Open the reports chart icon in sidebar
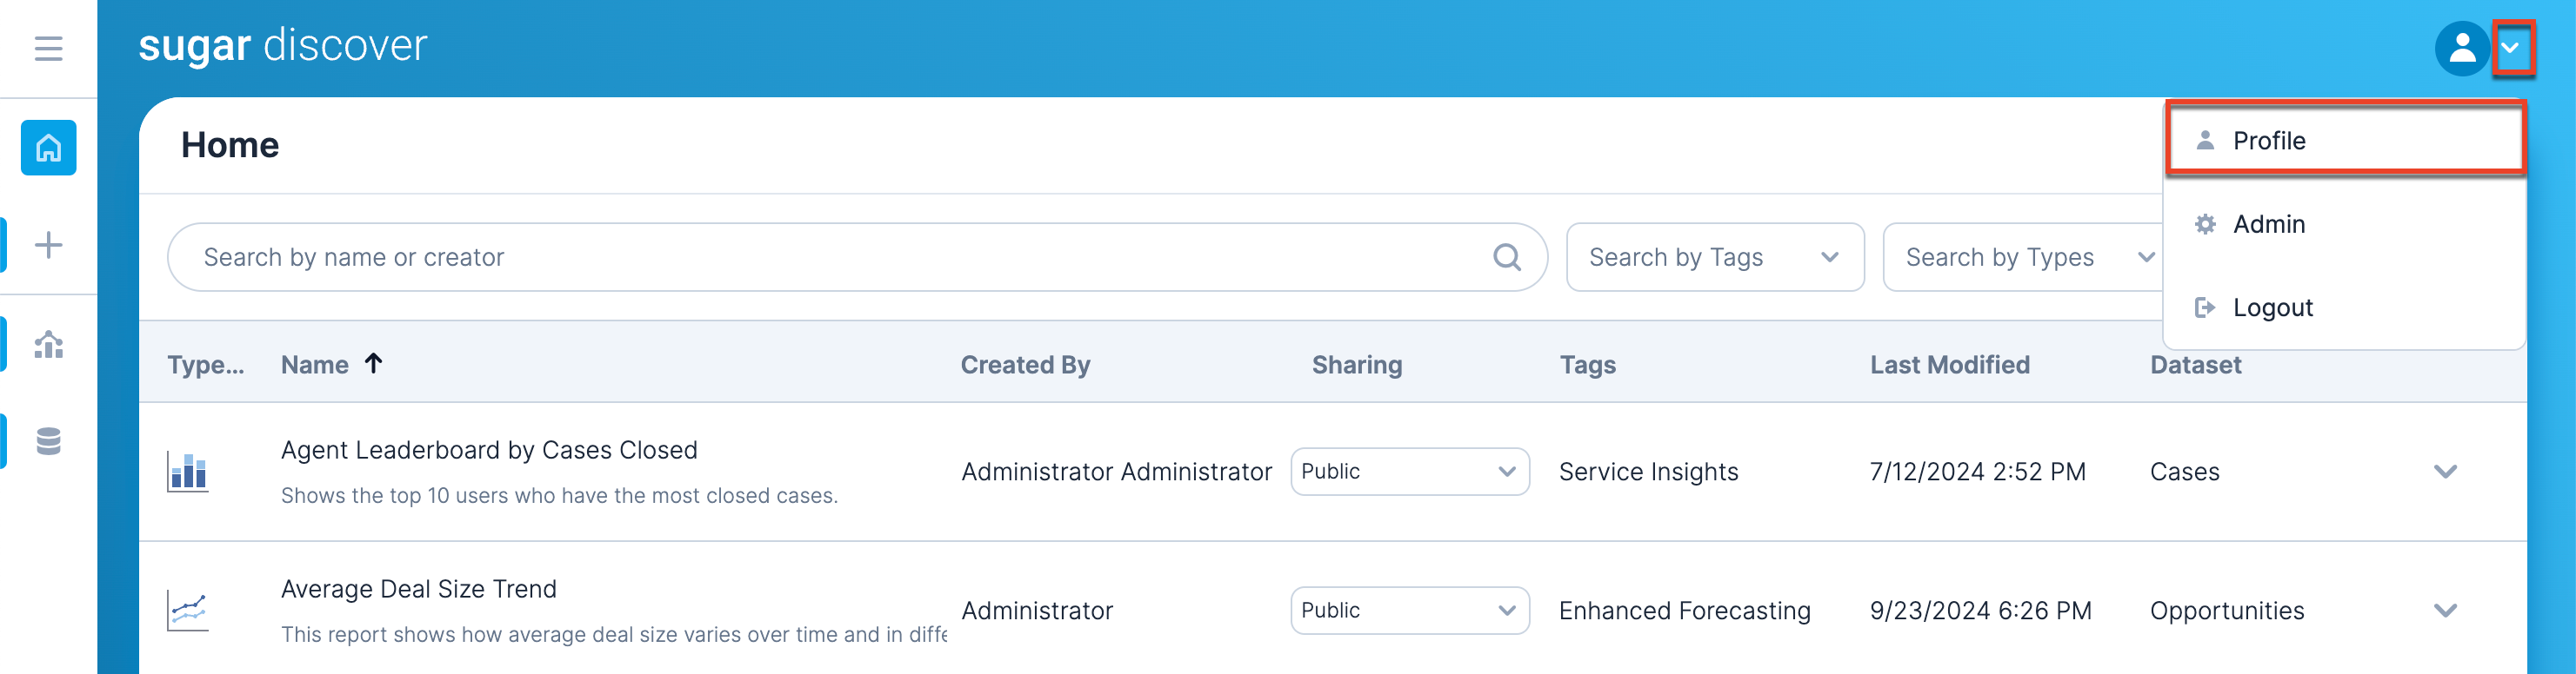2576x674 pixels. (48, 345)
